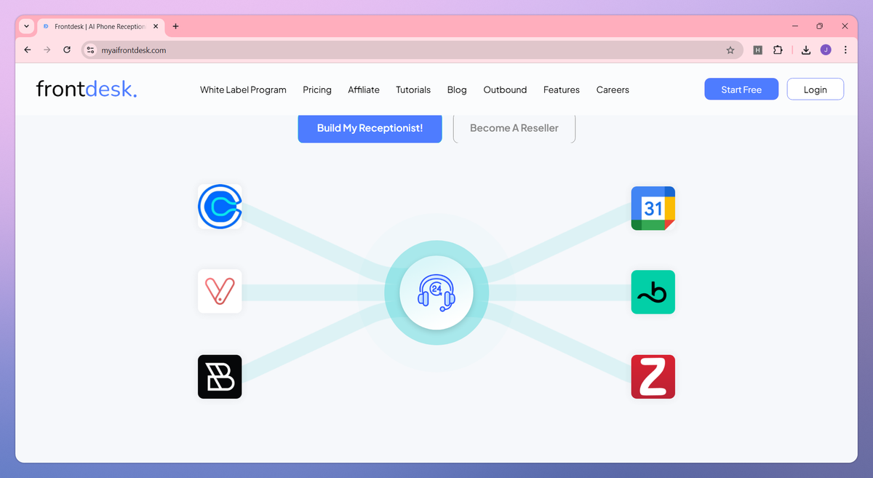The height and width of the screenshot is (478, 873).
Task: Click the Start Free button
Action: tap(741, 89)
